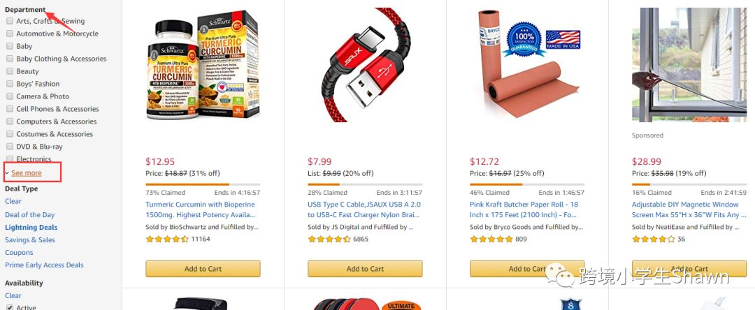Tick the Cell Phones & Accessories checkbox
The height and width of the screenshot is (310, 755).
pos(10,109)
